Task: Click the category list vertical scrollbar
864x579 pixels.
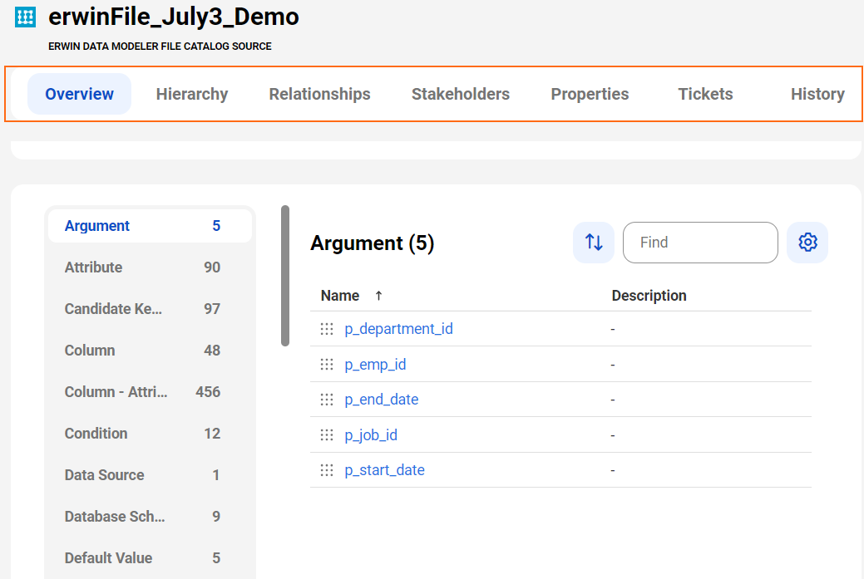Action: click(x=285, y=276)
